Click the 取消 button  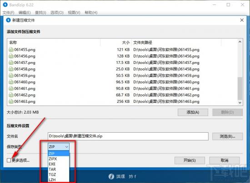click(x=225, y=160)
